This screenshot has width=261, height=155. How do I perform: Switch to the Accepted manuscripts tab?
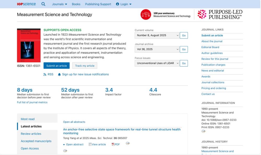tap(36, 141)
